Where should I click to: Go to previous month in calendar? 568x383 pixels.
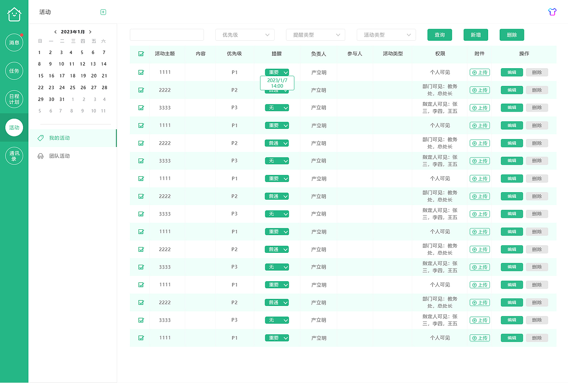point(55,32)
